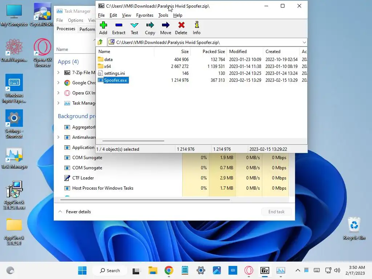Viewport: 372px width, 279px height.
Task: Expand the Antimalware process row
Action: 58,137
